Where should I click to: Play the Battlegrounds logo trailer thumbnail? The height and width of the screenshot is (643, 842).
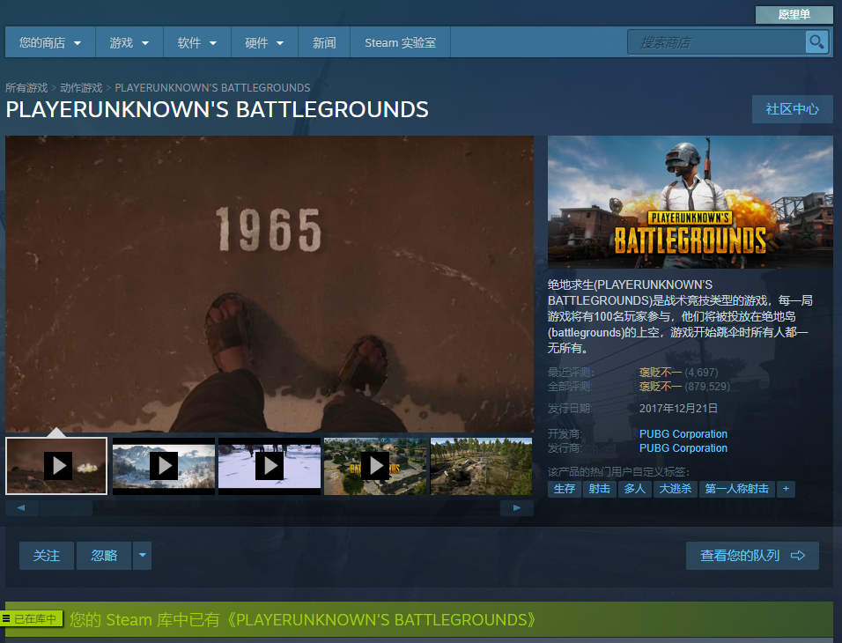(375, 466)
